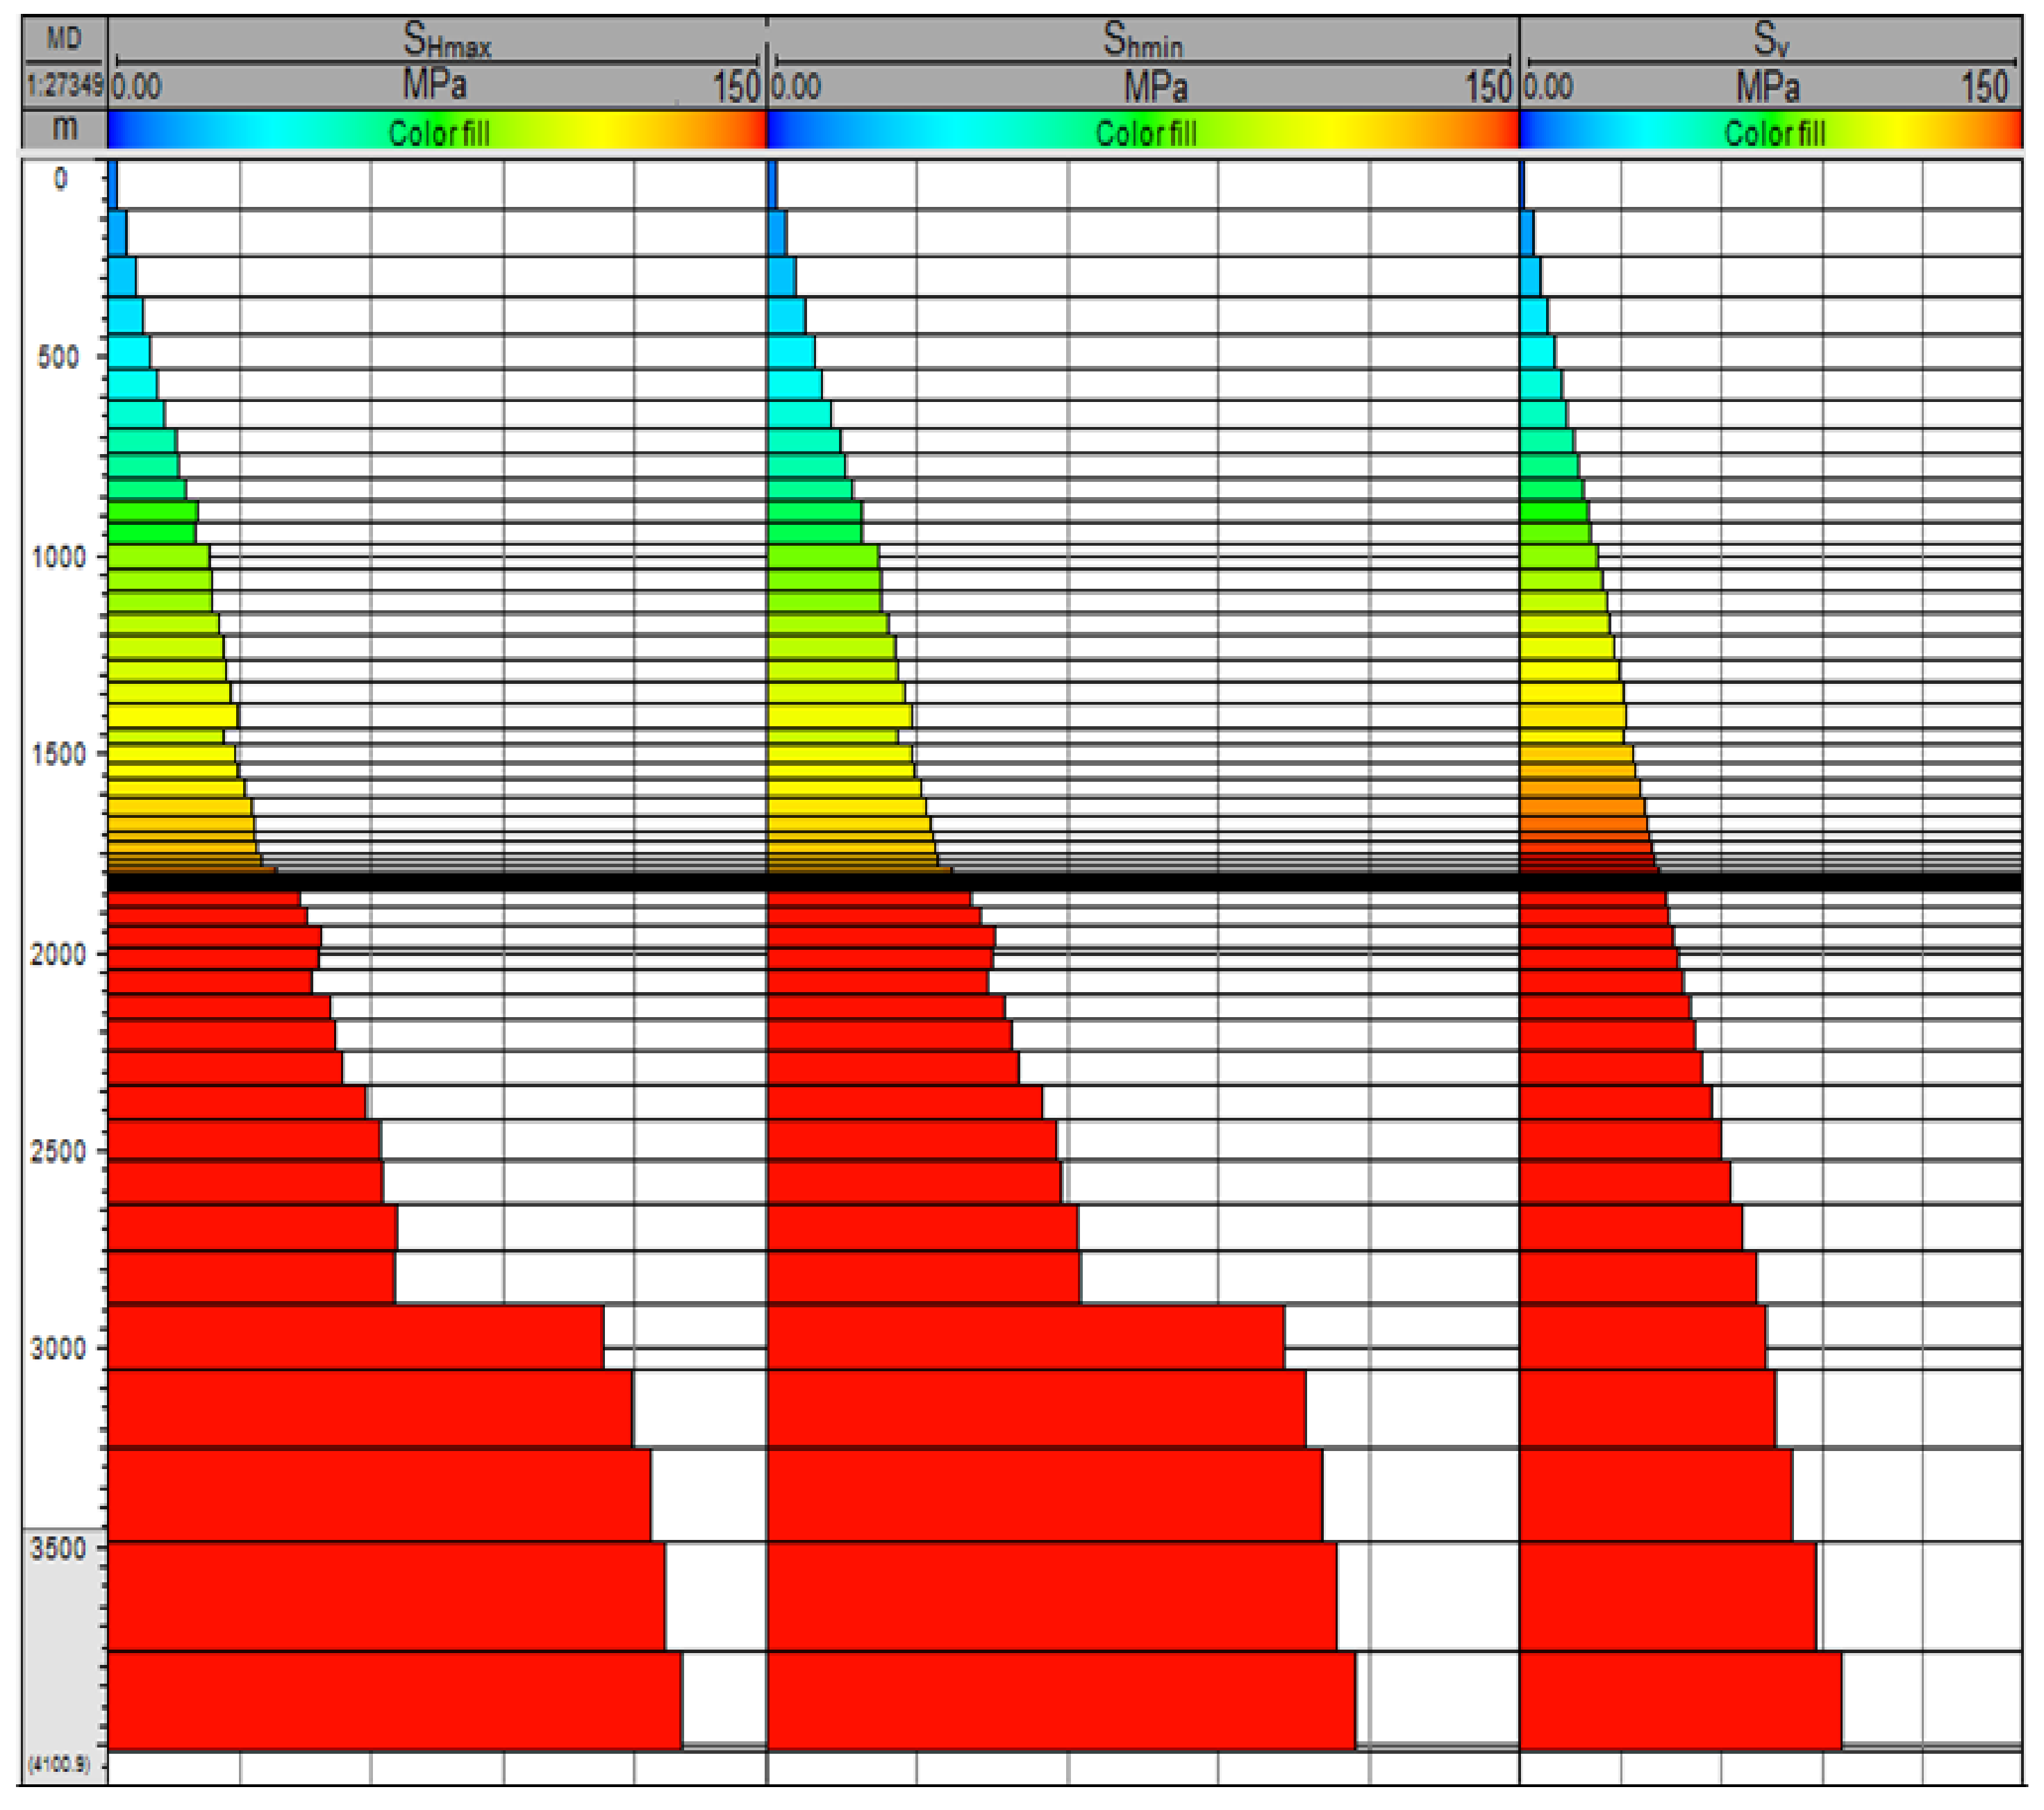The height and width of the screenshot is (1810, 2044).
Task: Click the 2000 depth label on MD axis
Action: [58, 955]
